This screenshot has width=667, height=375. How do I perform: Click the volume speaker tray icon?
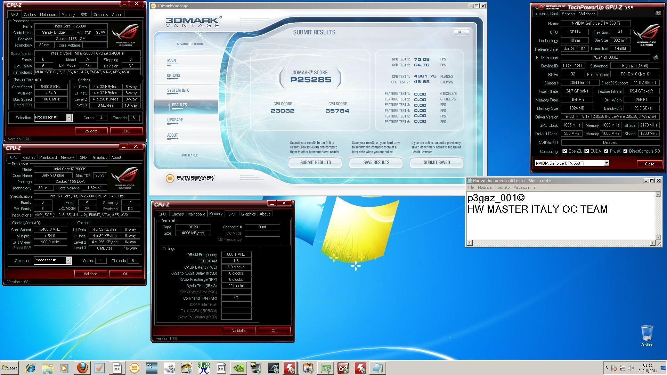click(x=631, y=368)
